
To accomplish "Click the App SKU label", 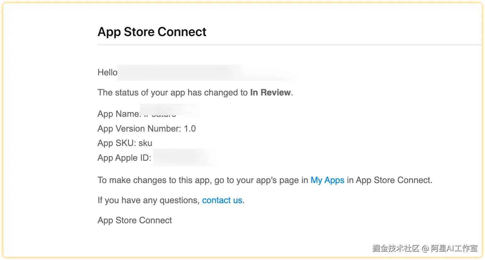I will coord(116,143).
